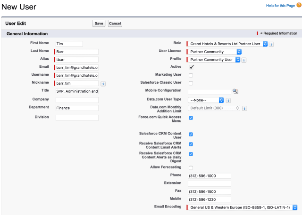Enable the Marketing User checkbox
Image resolution: width=302 pixels, height=215 pixels.
pyautogui.click(x=191, y=75)
